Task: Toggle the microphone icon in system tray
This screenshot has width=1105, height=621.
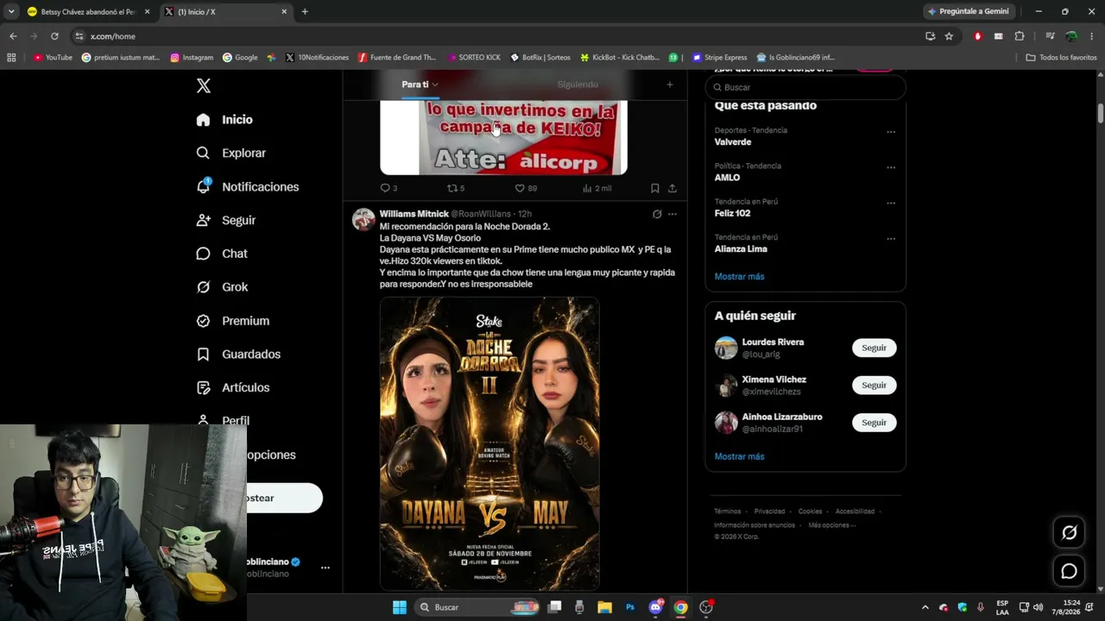Action: 981,607
